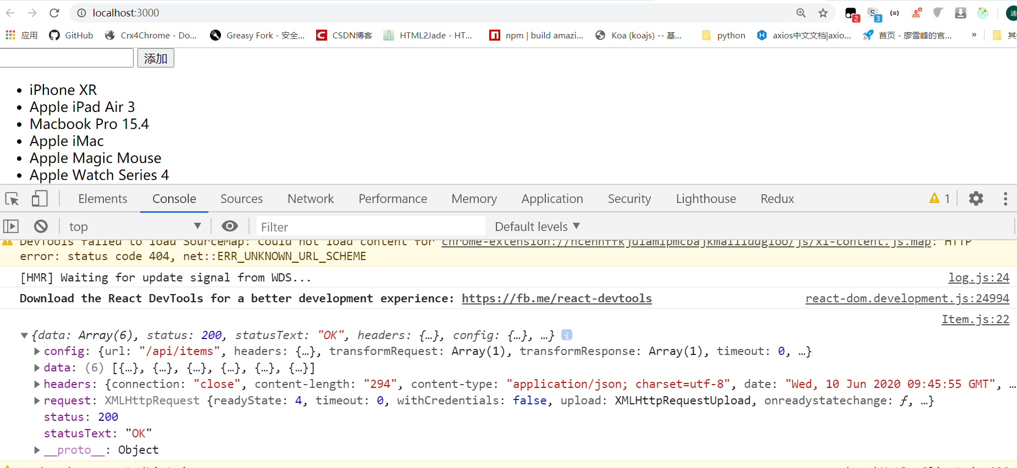Open the python bookmarks folder
The width and height of the screenshot is (1017, 468).
(723, 35)
